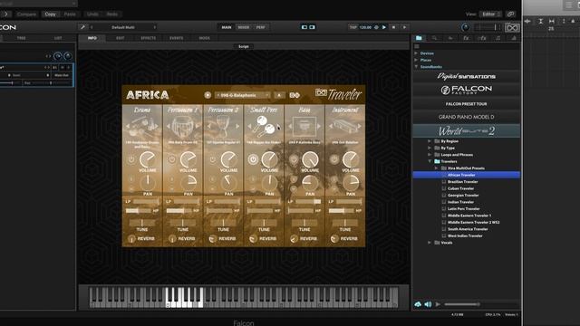Toggle the Bass channel power button
Screen dimensions: 580x326
click(x=294, y=159)
